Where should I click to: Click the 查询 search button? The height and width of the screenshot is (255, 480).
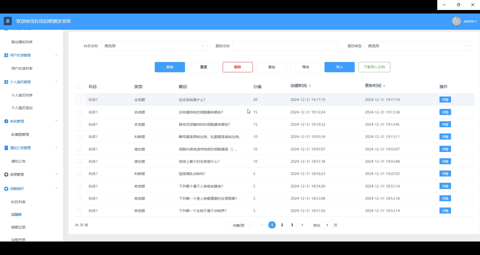click(x=170, y=67)
